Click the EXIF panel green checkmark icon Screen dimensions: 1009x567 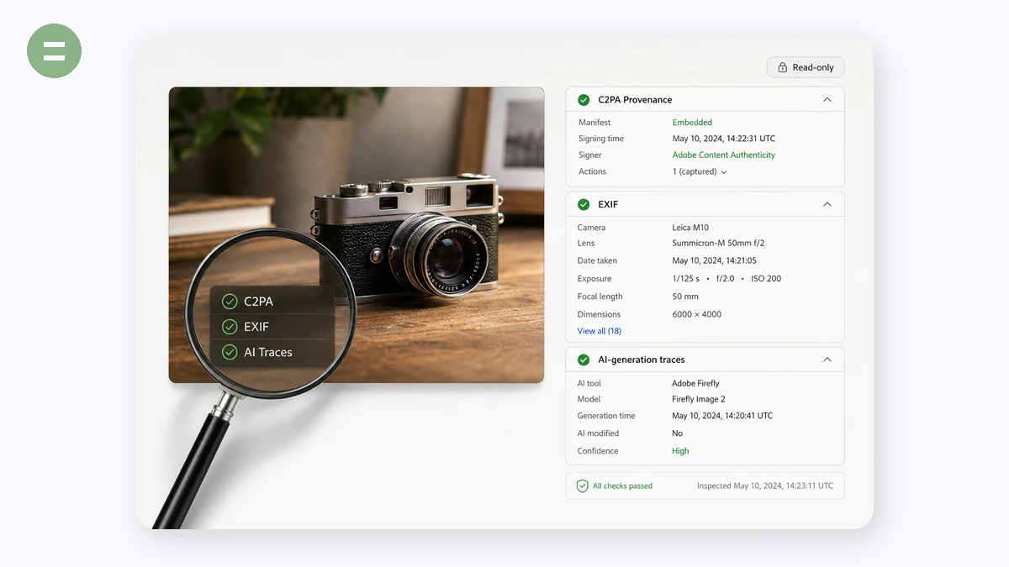pyautogui.click(x=584, y=204)
